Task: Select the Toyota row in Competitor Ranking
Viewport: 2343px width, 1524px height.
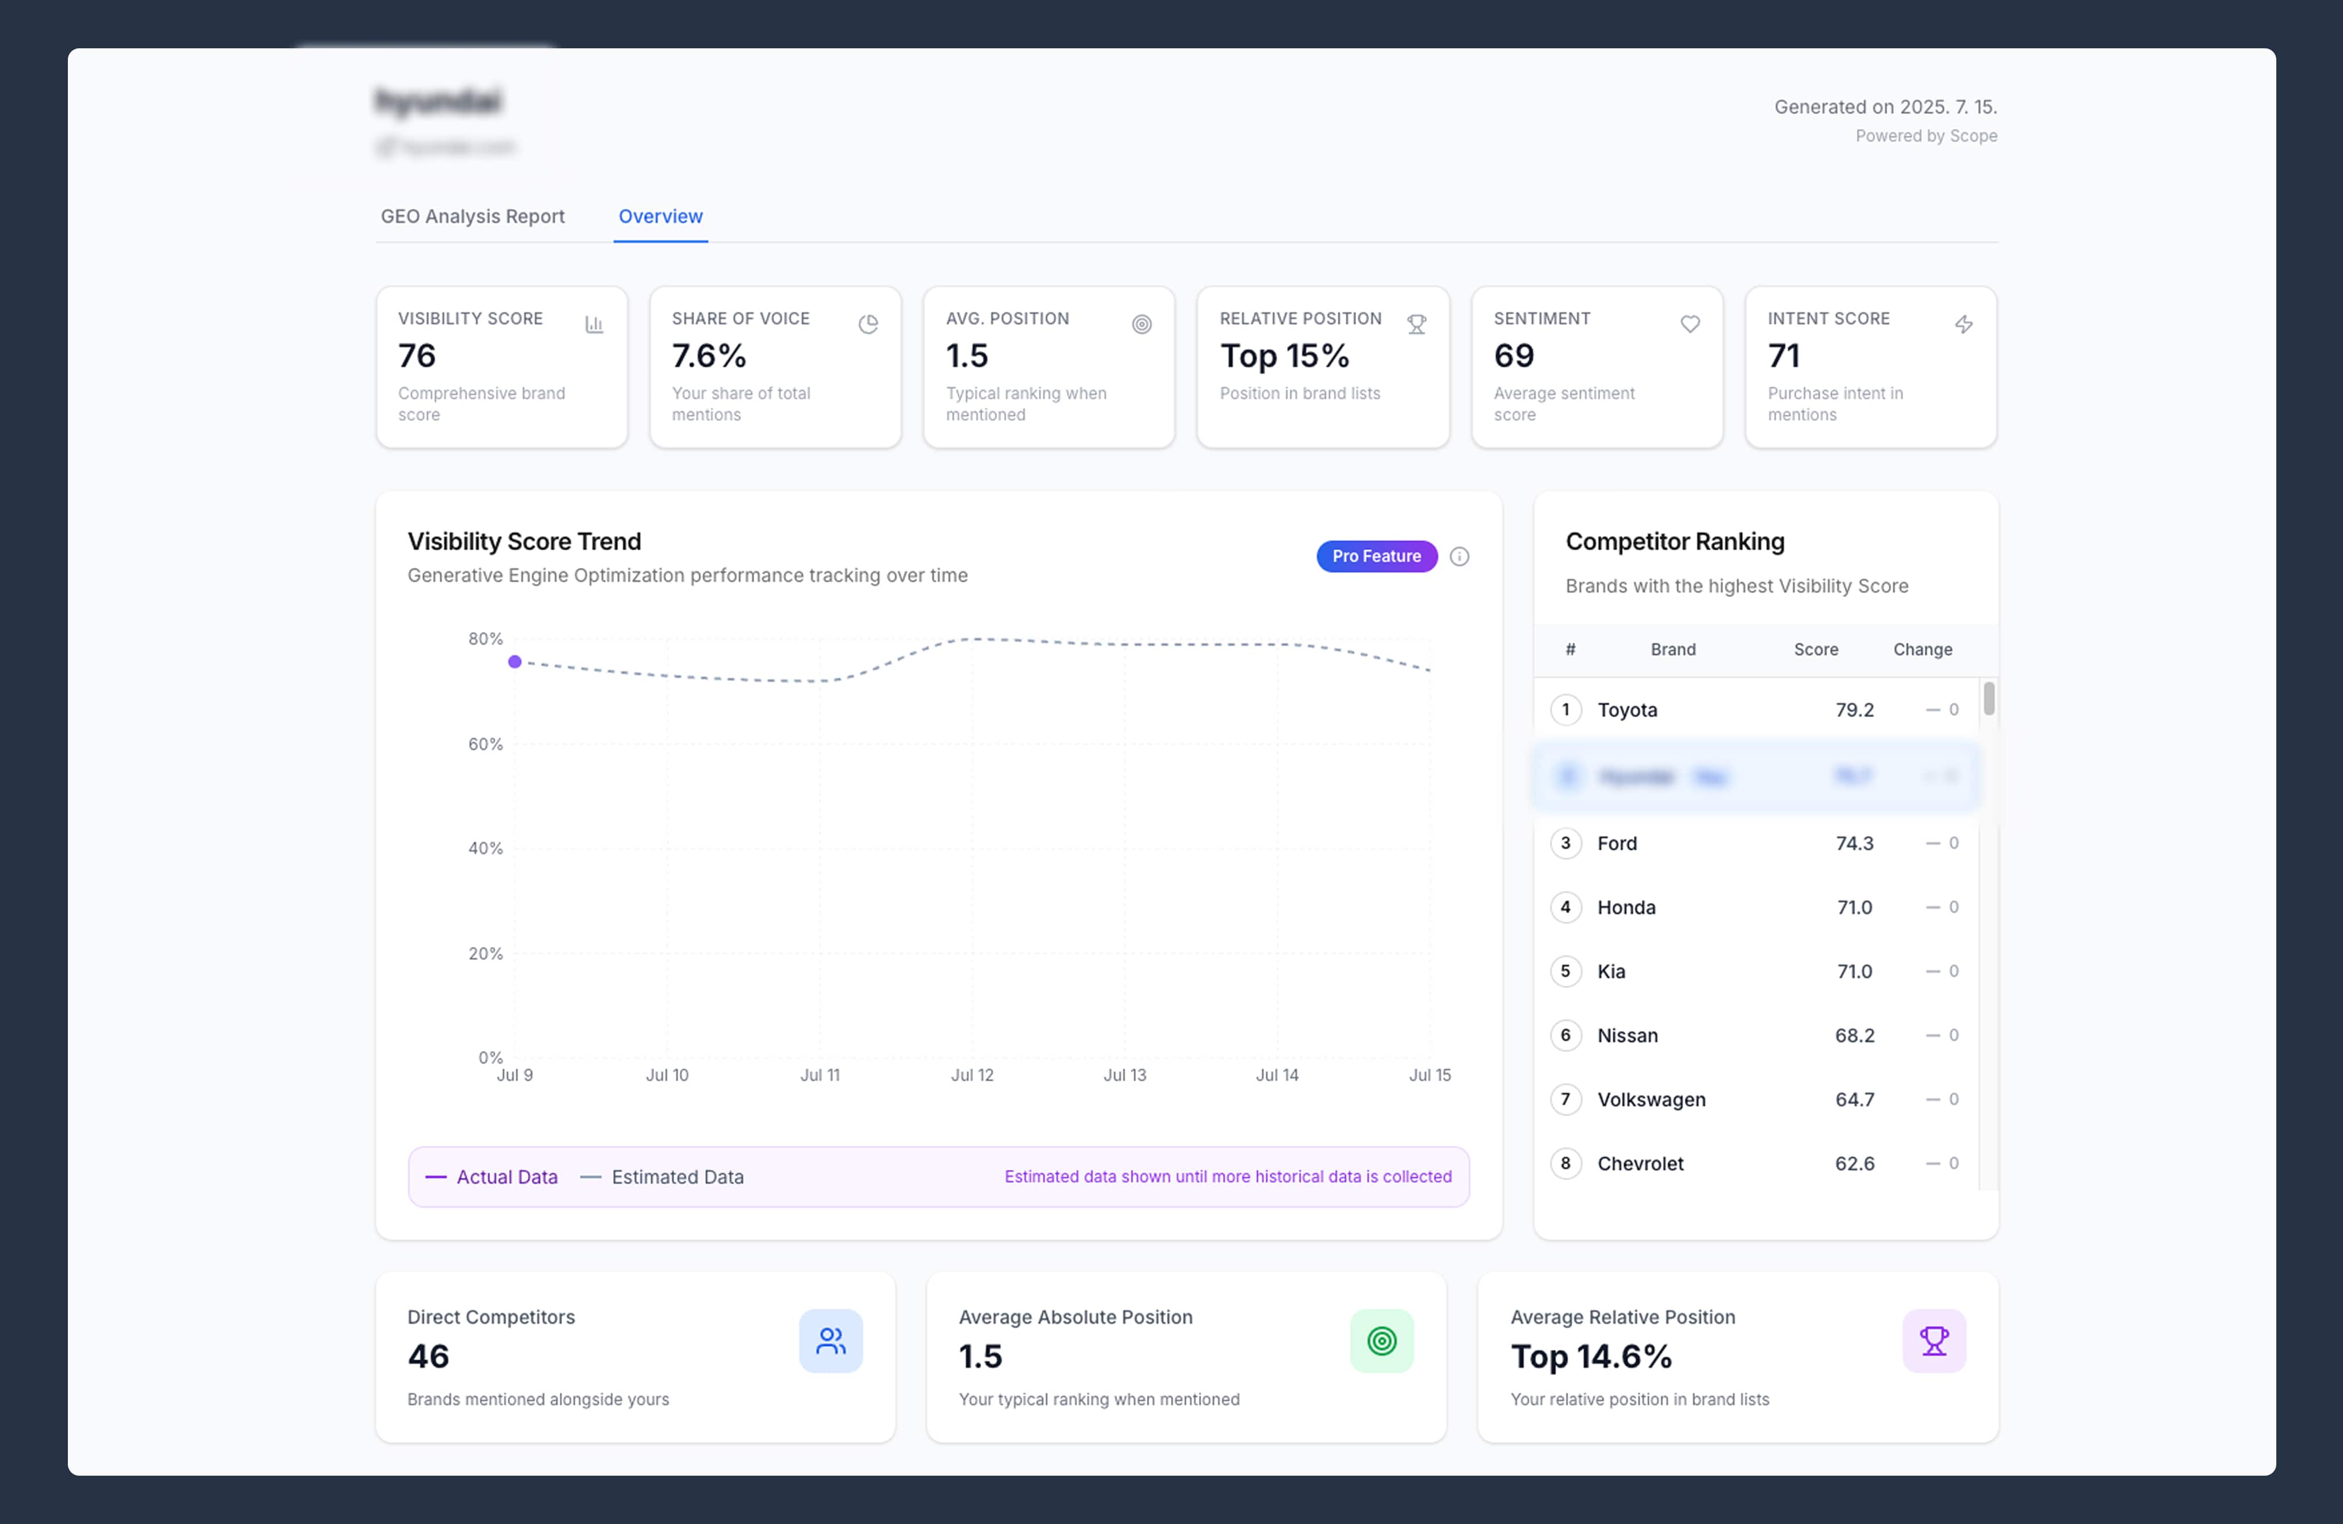Action: pyautogui.click(x=1755, y=710)
